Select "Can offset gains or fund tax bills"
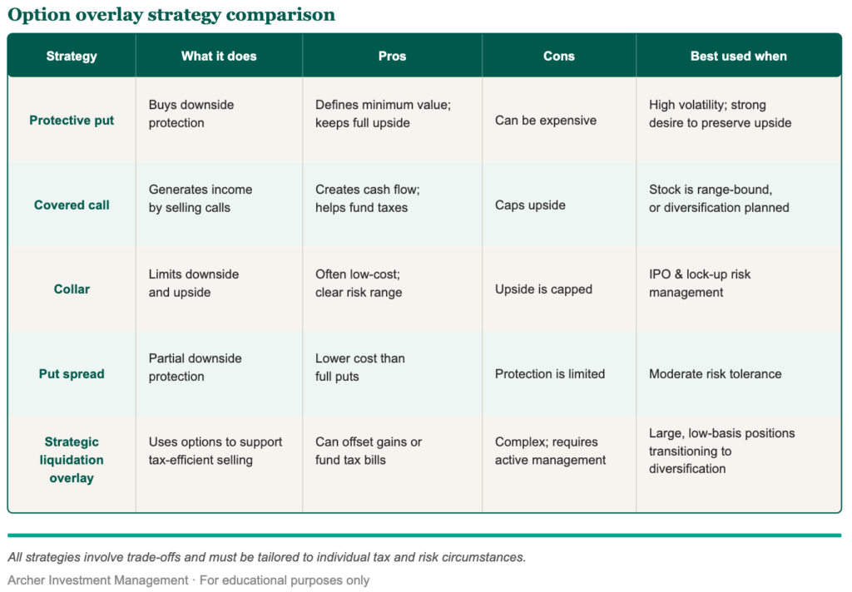The height and width of the screenshot is (592, 852). tap(369, 451)
